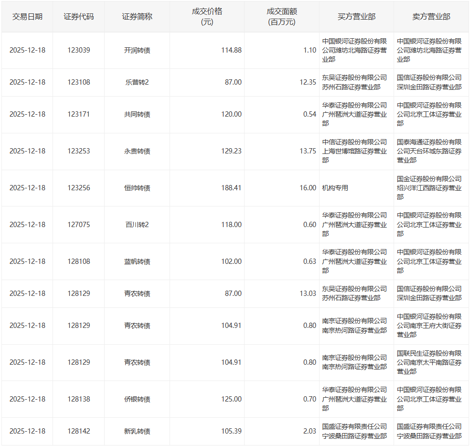The height and width of the screenshot is (446, 470).
Task: Select the 机构专用 buyer cell
Action: 335,188
